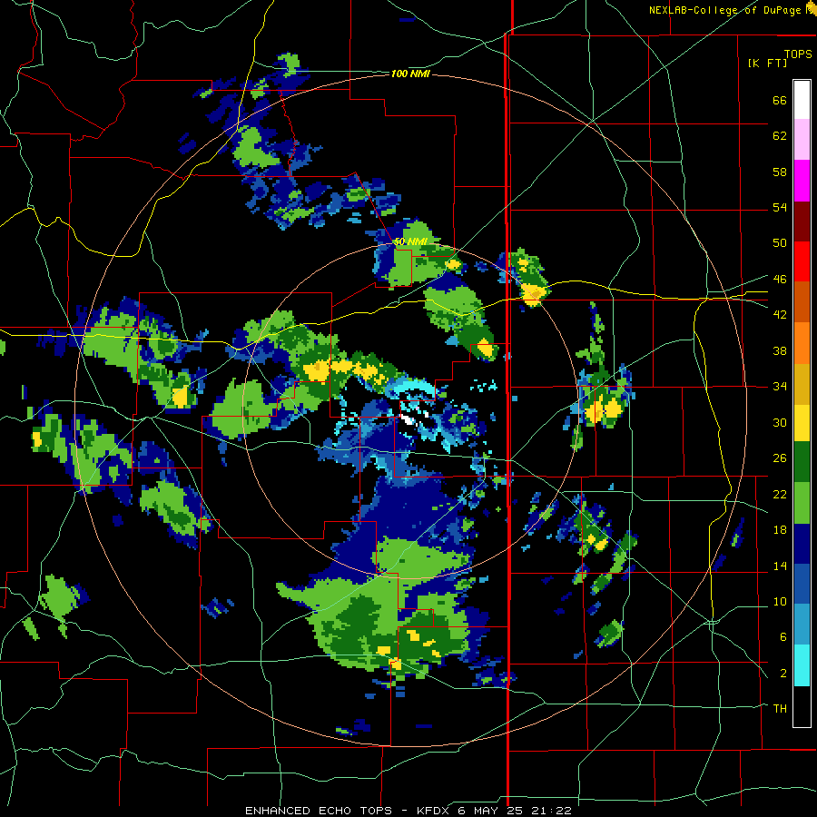Image resolution: width=817 pixels, height=817 pixels.
Task: Select the 66 legend value
Action: pyautogui.click(x=780, y=100)
